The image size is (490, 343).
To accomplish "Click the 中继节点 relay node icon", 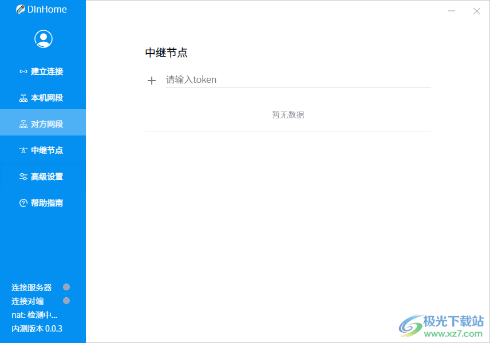I will 23,150.
